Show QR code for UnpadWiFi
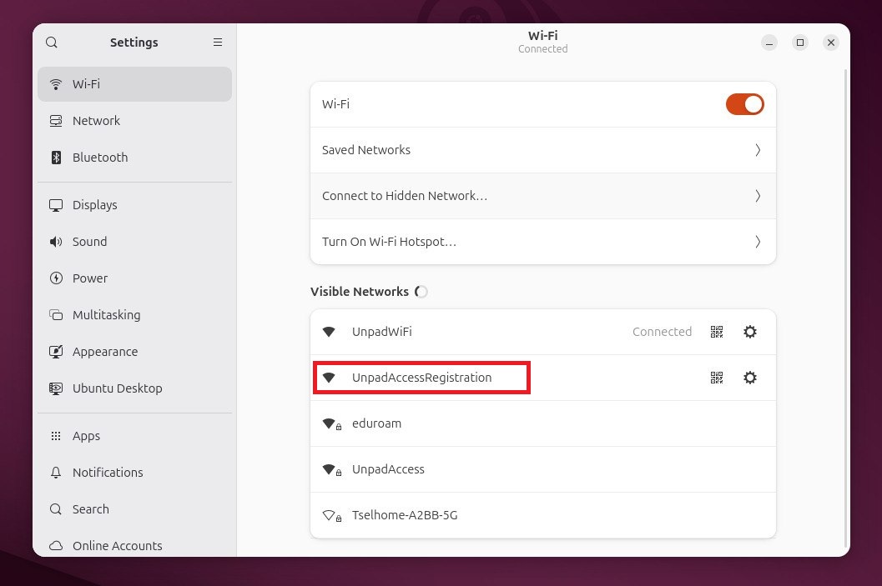This screenshot has height=586, width=882. 717,332
